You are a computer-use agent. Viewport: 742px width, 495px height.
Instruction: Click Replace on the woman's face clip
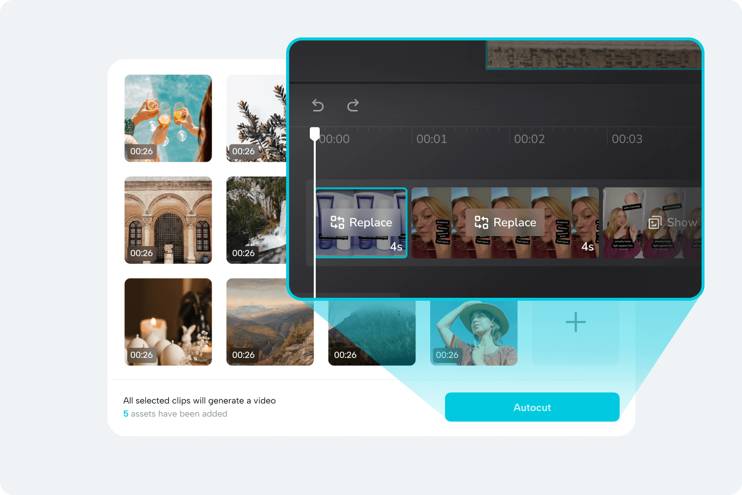(x=505, y=222)
